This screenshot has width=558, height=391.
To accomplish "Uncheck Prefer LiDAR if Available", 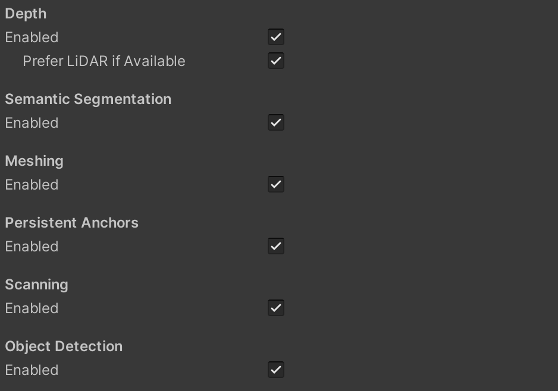I will pos(275,60).
